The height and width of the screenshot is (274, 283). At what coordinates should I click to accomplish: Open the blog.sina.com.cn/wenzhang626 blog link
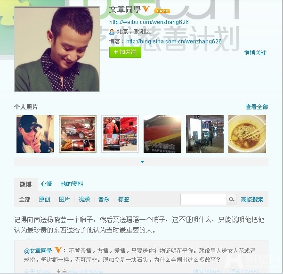(174, 42)
